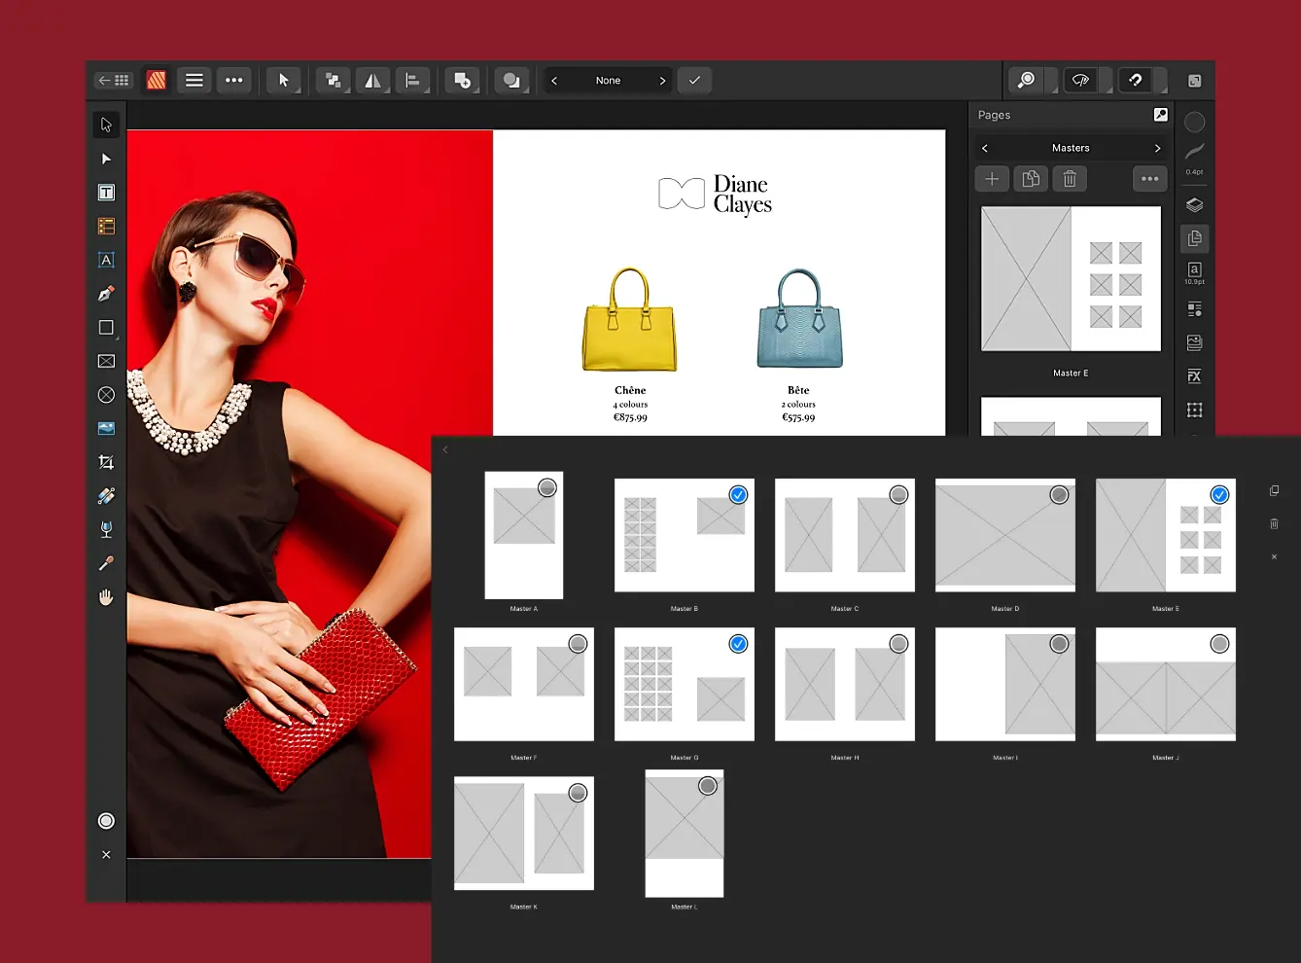Switch Pages section with right chevron

[1157, 148]
